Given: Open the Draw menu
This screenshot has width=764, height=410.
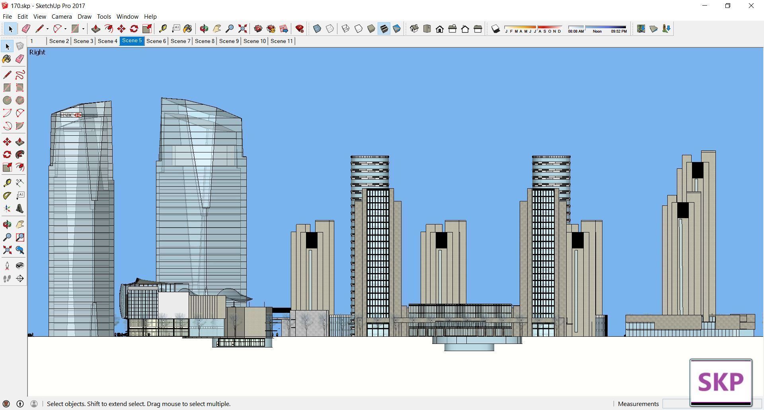Looking at the screenshot, I should click(84, 17).
